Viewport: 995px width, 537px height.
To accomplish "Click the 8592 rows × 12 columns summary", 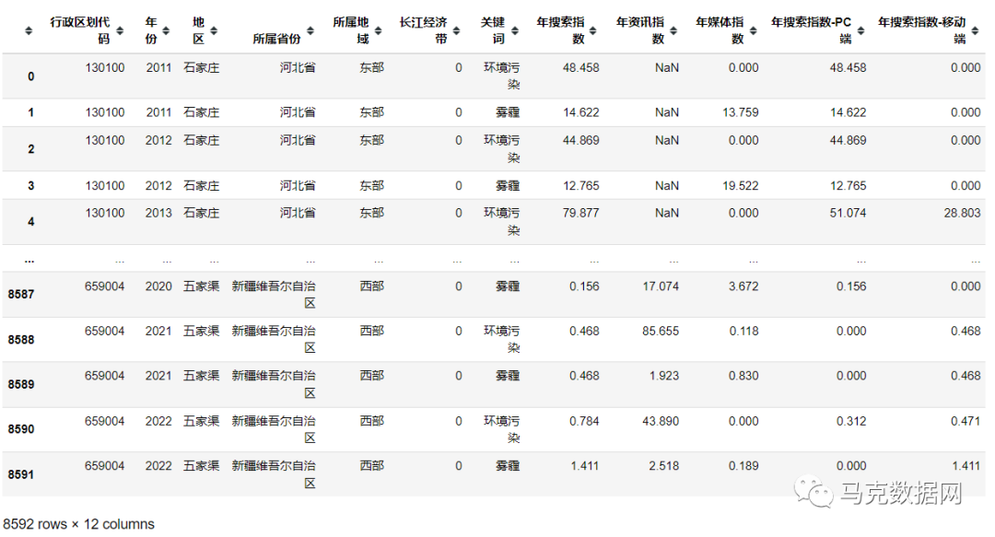I will [x=78, y=524].
